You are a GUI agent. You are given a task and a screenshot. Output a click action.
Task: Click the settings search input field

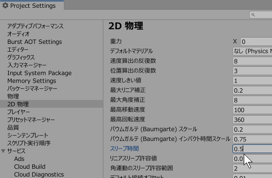261,15
